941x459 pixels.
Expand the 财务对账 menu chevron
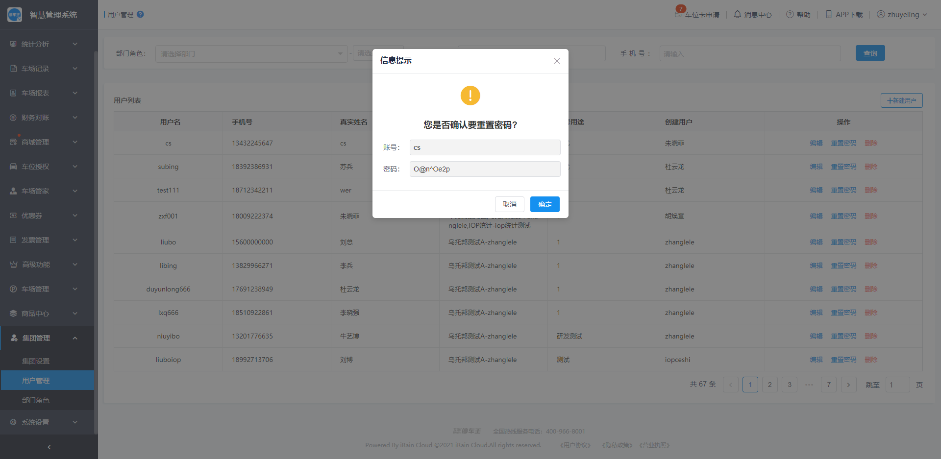75,118
